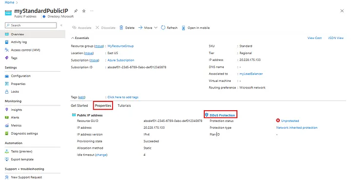Open the Tutorials tab
The image size is (351, 180).
[x=124, y=105]
